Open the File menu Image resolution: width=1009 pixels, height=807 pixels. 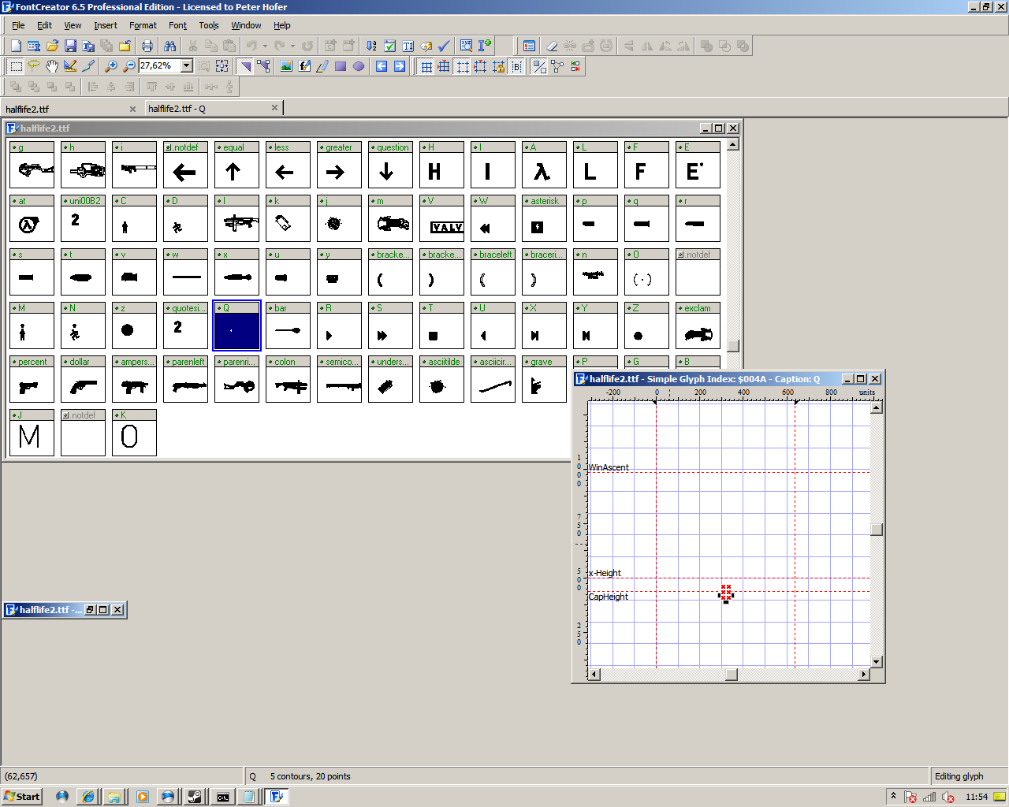tap(18, 25)
